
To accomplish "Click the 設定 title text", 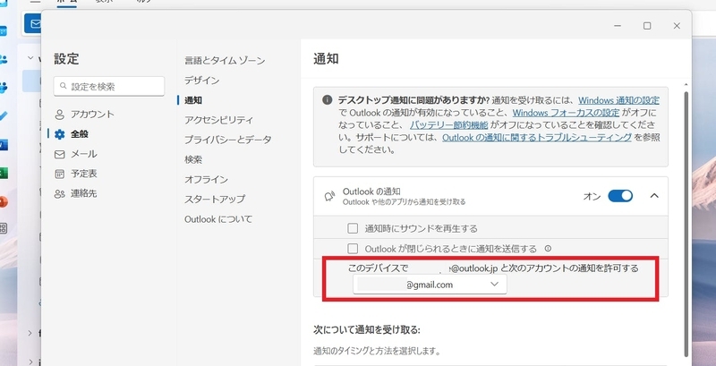I will 66,59.
